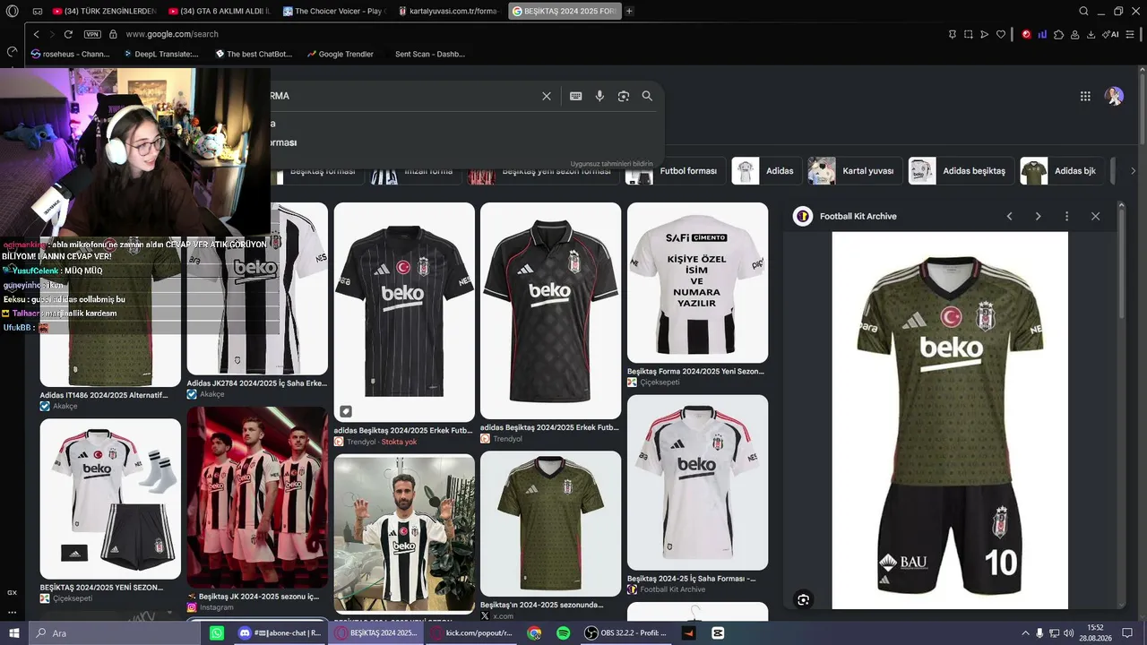
Task: Open the roseheus Channel bookmark
Action: click(x=70, y=54)
